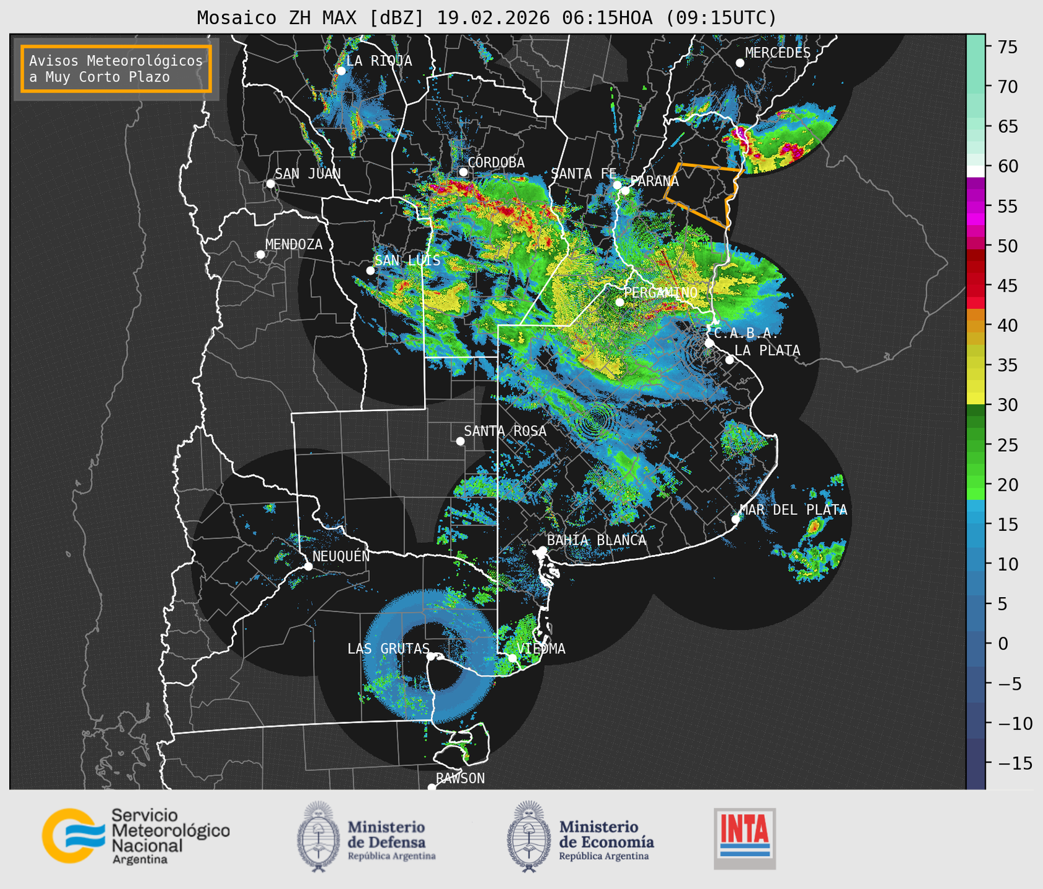The image size is (1043, 889).
Task: Click the BAHÍA BLANCA label text
Action: 597,540
